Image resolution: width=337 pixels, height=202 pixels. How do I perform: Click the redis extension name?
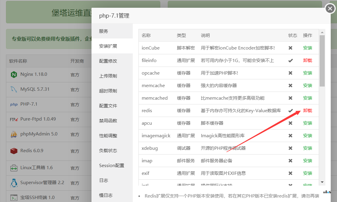tap(147, 111)
